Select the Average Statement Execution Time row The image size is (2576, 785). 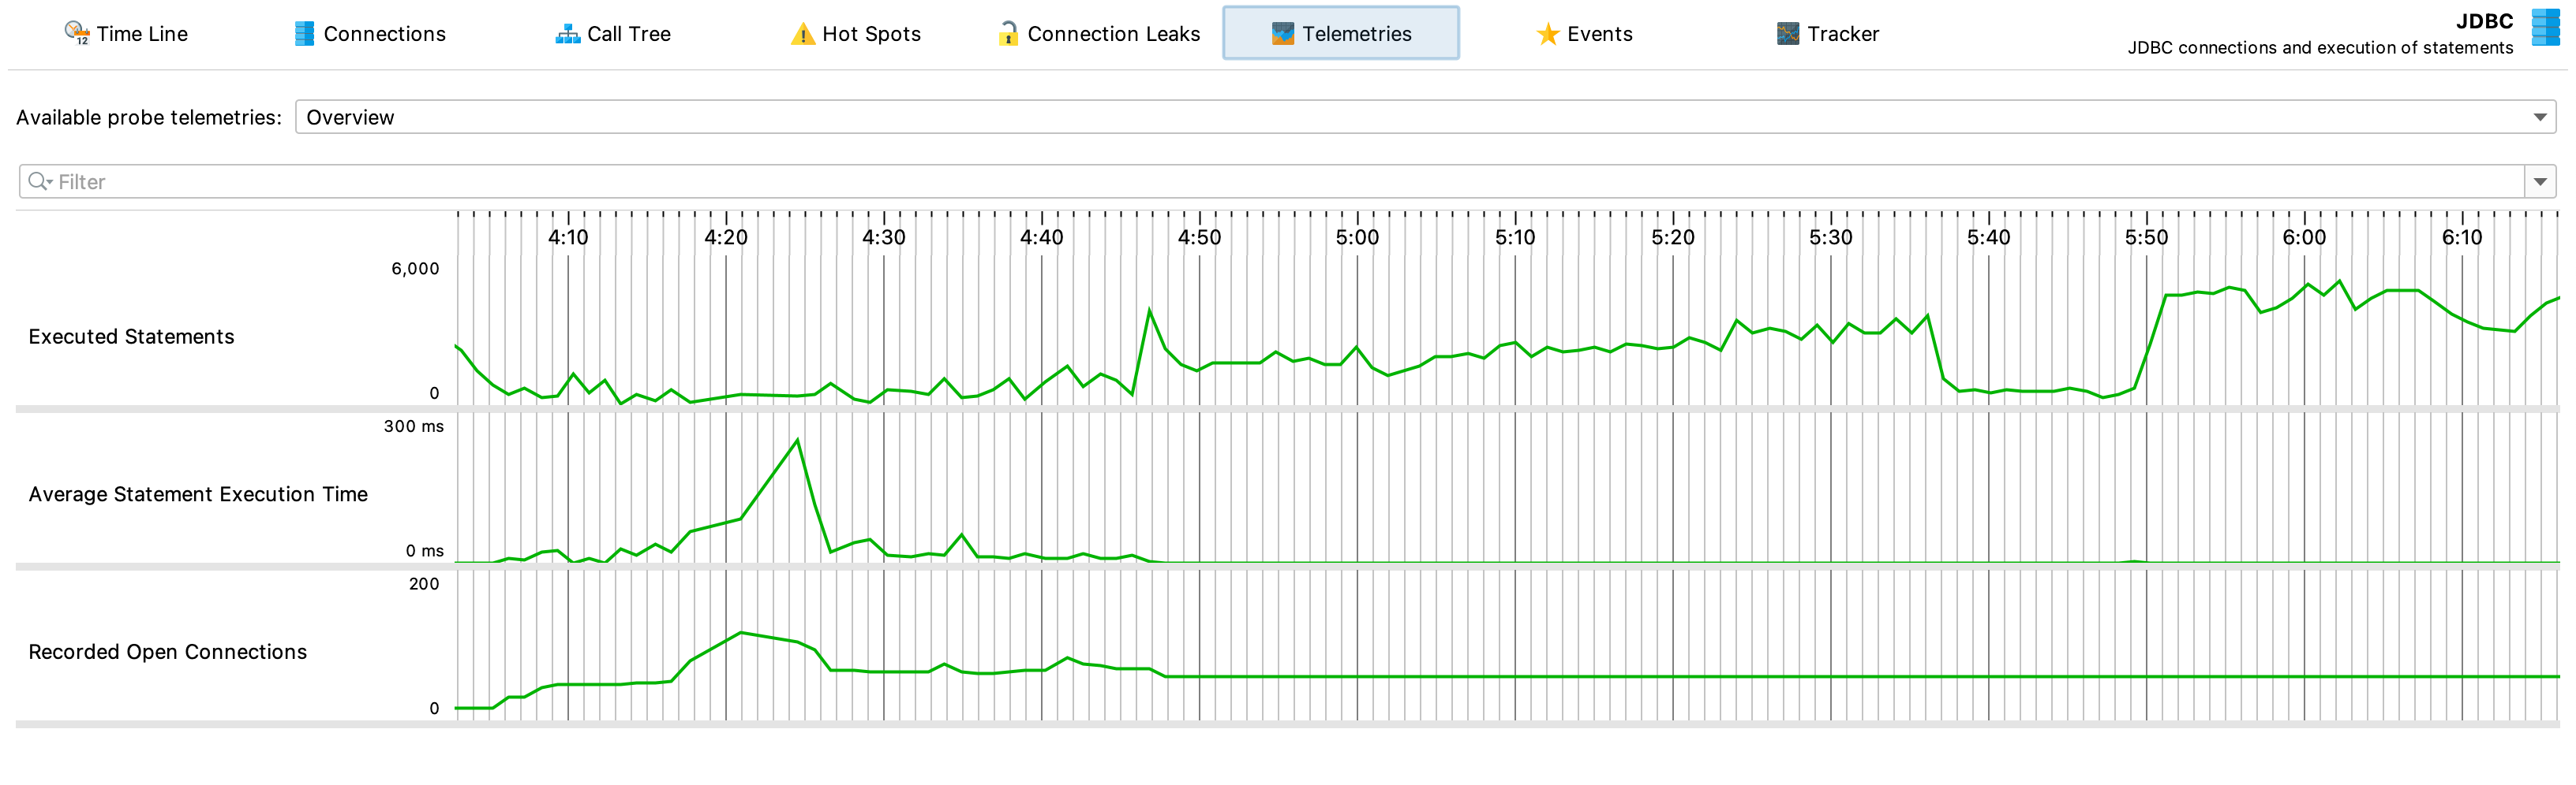click(x=198, y=494)
